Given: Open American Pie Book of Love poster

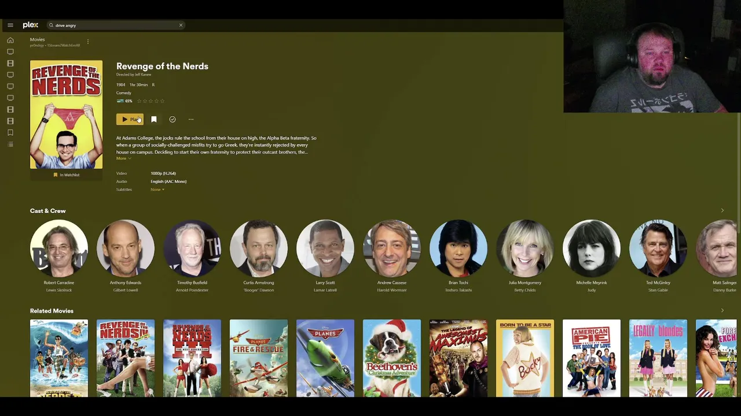Looking at the screenshot, I should [x=592, y=358].
